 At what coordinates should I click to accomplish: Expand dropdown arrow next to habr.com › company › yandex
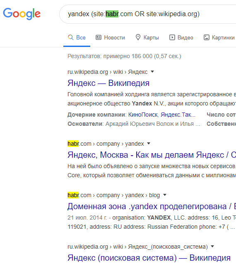pos(149,144)
